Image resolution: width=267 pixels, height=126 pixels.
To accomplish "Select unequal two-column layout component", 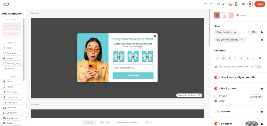I will tap(12, 35).
